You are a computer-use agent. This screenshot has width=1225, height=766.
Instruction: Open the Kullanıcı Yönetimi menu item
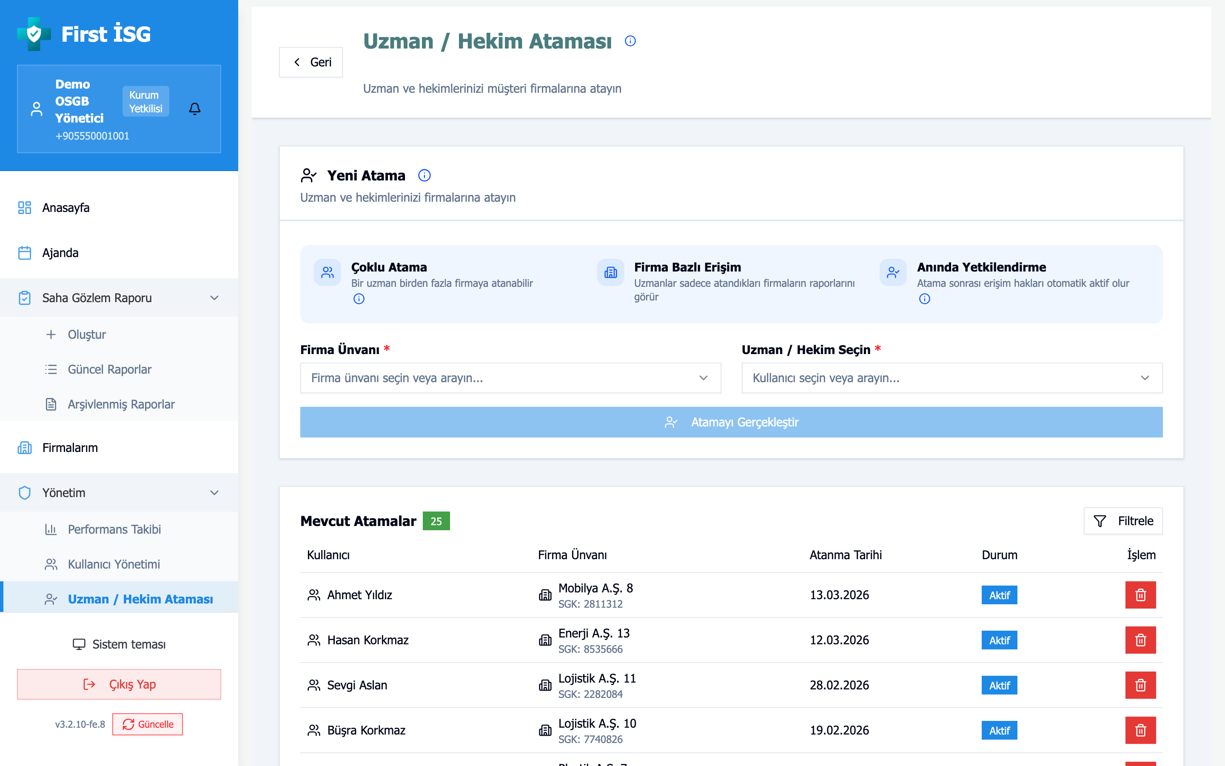(x=114, y=564)
